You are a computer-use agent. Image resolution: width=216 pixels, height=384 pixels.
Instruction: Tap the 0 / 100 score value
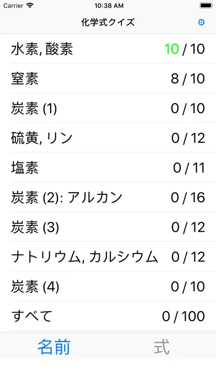coord(183,316)
